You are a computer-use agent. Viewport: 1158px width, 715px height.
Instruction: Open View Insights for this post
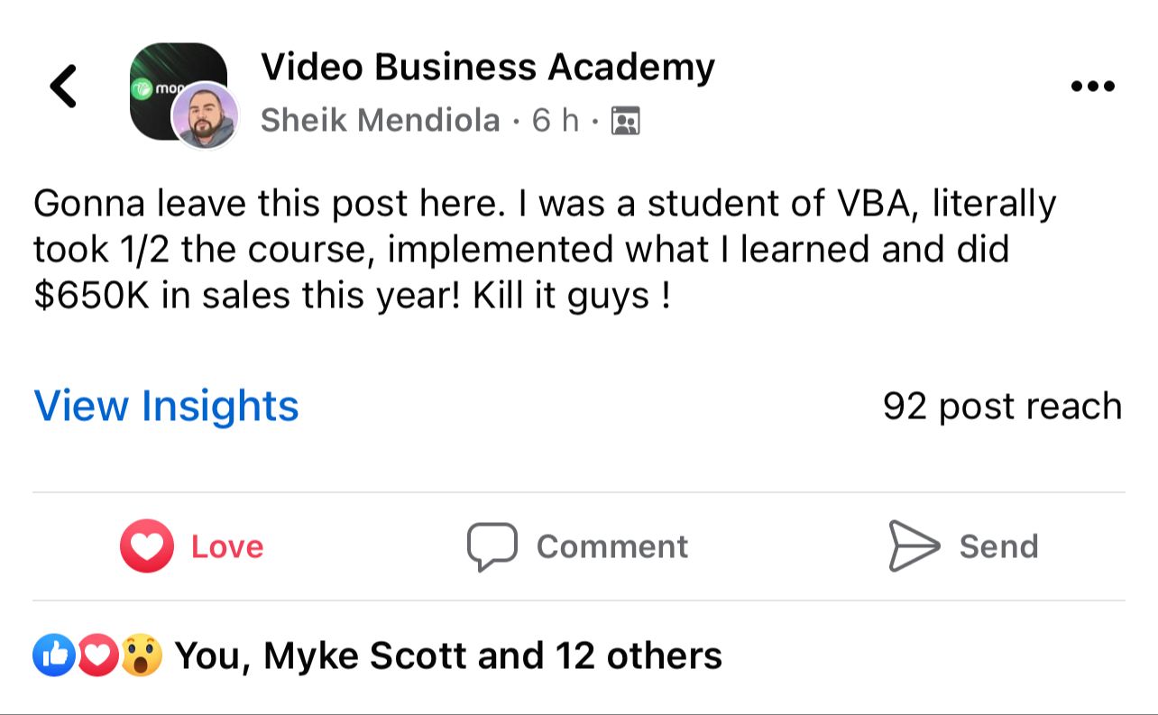pyautogui.click(x=166, y=406)
